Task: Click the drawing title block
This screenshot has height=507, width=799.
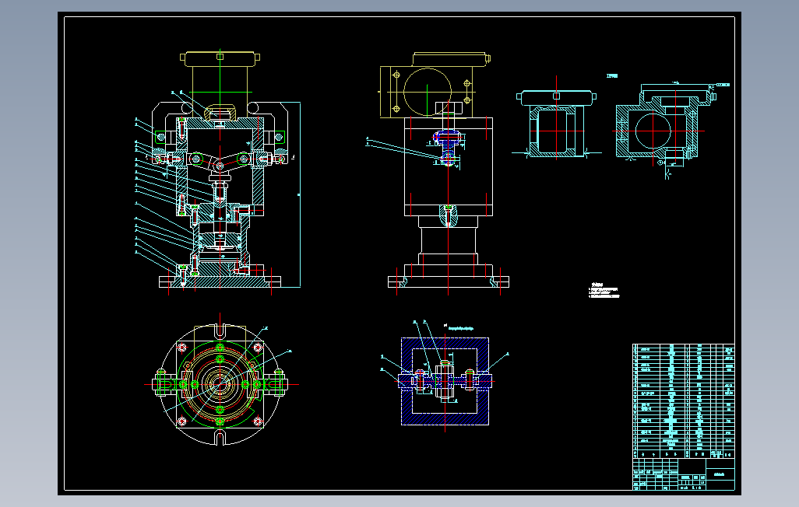Action: pos(684,474)
